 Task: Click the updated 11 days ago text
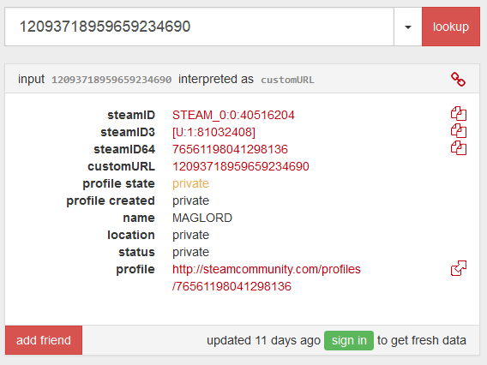click(x=264, y=340)
